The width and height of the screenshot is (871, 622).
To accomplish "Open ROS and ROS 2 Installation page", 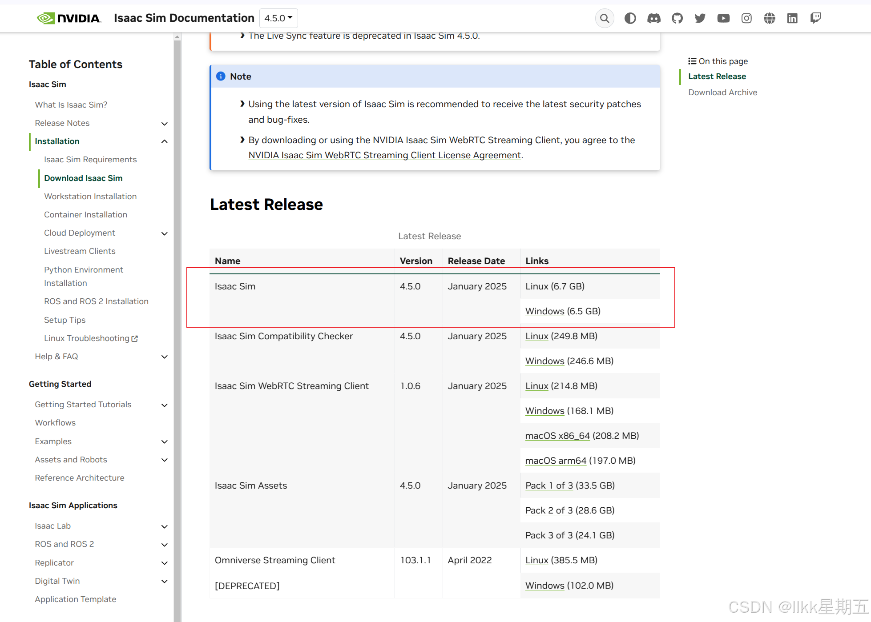I will pos(96,301).
